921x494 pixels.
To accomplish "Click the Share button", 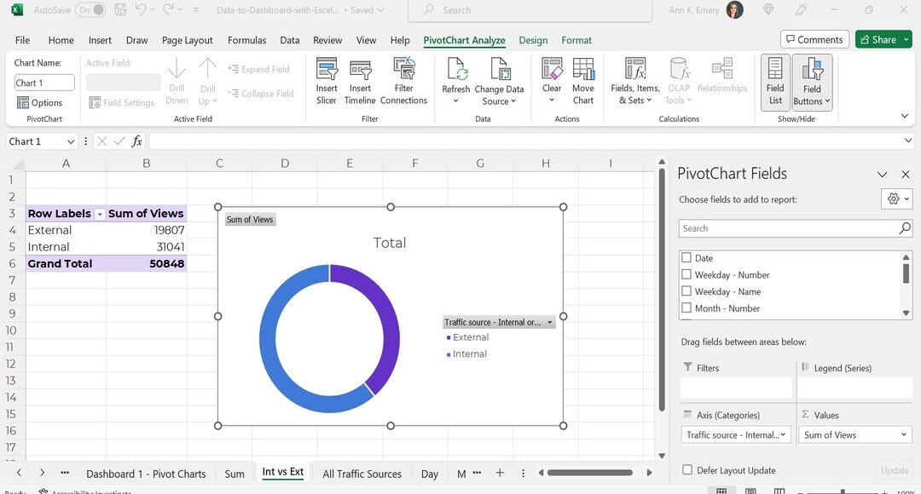I will 878,39.
